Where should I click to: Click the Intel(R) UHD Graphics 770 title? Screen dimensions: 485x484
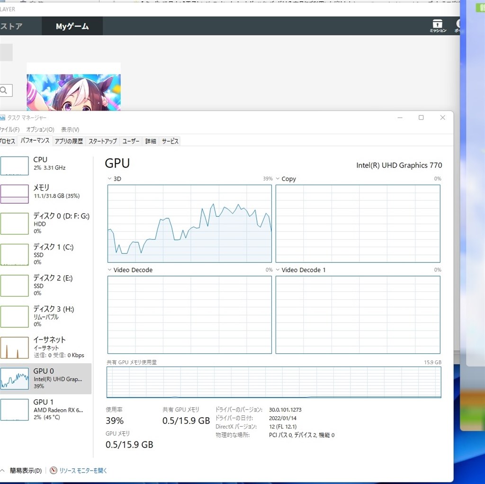tap(399, 165)
